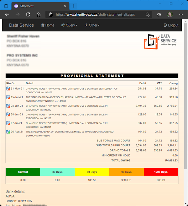Open PDF icon for 15-Jun-21 row
The width and height of the screenshot is (188, 206).
click(8, 97)
